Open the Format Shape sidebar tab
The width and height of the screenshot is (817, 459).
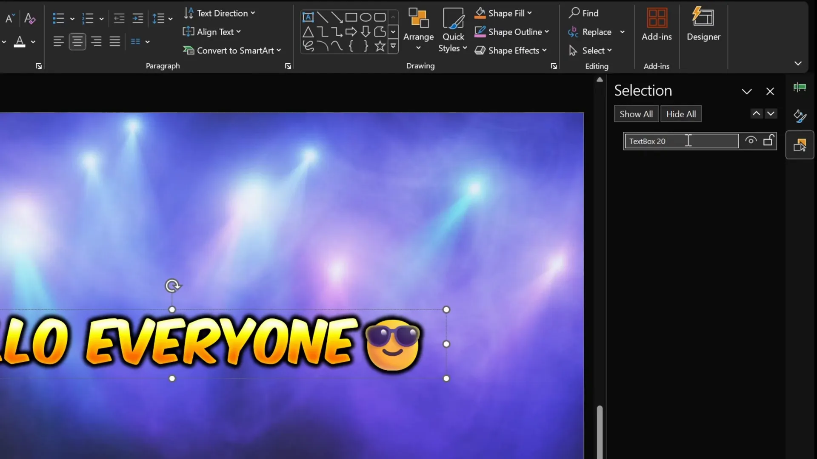[x=800, y=116]
